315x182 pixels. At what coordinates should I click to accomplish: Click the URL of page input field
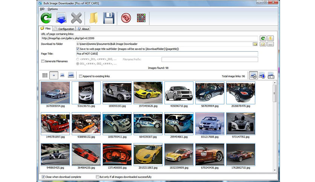pos(149,38)
